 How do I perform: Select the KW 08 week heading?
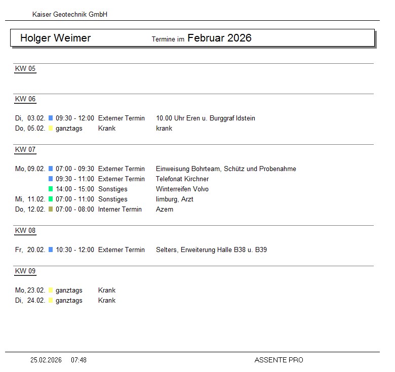(x=25, y=231)
